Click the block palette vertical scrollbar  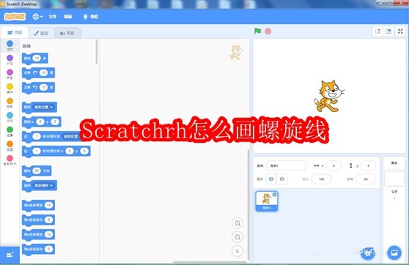(x=97, y=51)
